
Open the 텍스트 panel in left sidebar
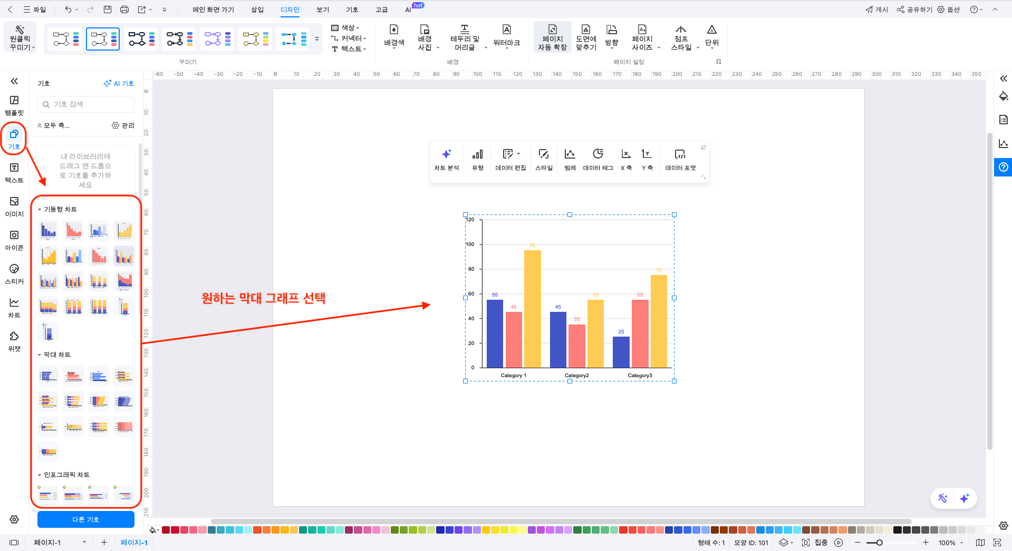(14, 173)
